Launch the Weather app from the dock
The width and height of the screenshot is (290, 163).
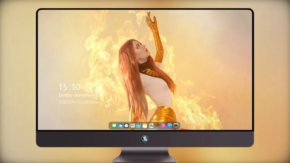(120, 126)
